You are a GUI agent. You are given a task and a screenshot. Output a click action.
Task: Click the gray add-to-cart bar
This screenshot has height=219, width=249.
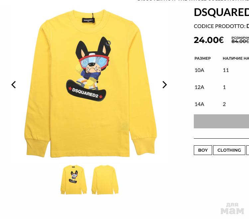221,121
